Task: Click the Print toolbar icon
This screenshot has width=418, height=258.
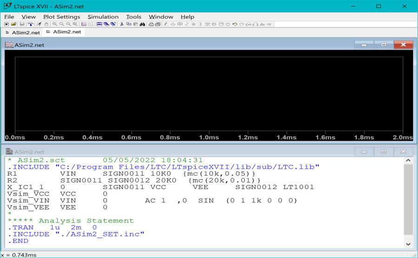Action: tap(151, 24)
